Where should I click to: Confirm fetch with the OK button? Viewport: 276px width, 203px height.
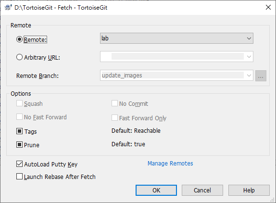[x=156, y=190]
